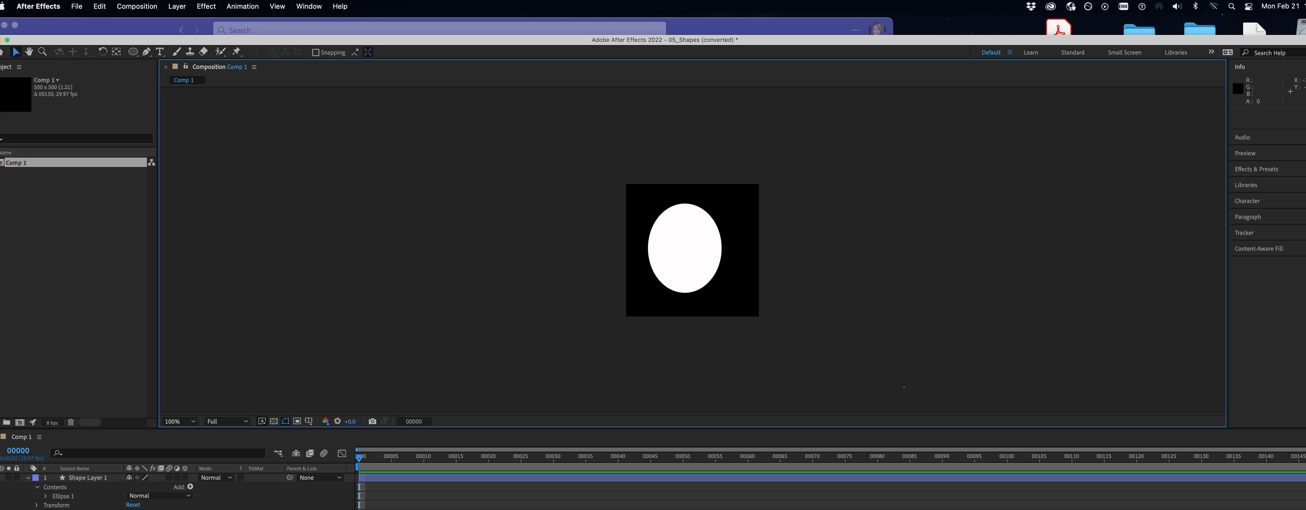This screenshot has width=1306, height=510.
Task: Open the Full resolution dropdown
Action: [x=227, y=421]
